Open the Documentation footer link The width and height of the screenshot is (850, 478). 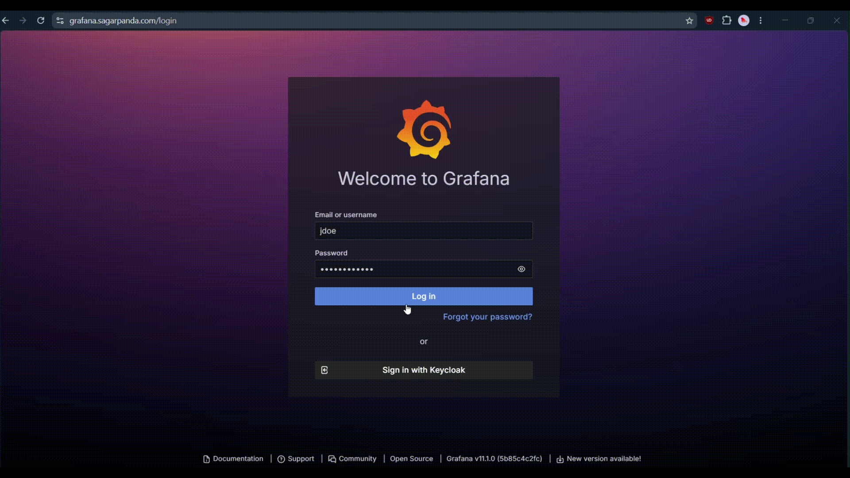coord(233,459)
